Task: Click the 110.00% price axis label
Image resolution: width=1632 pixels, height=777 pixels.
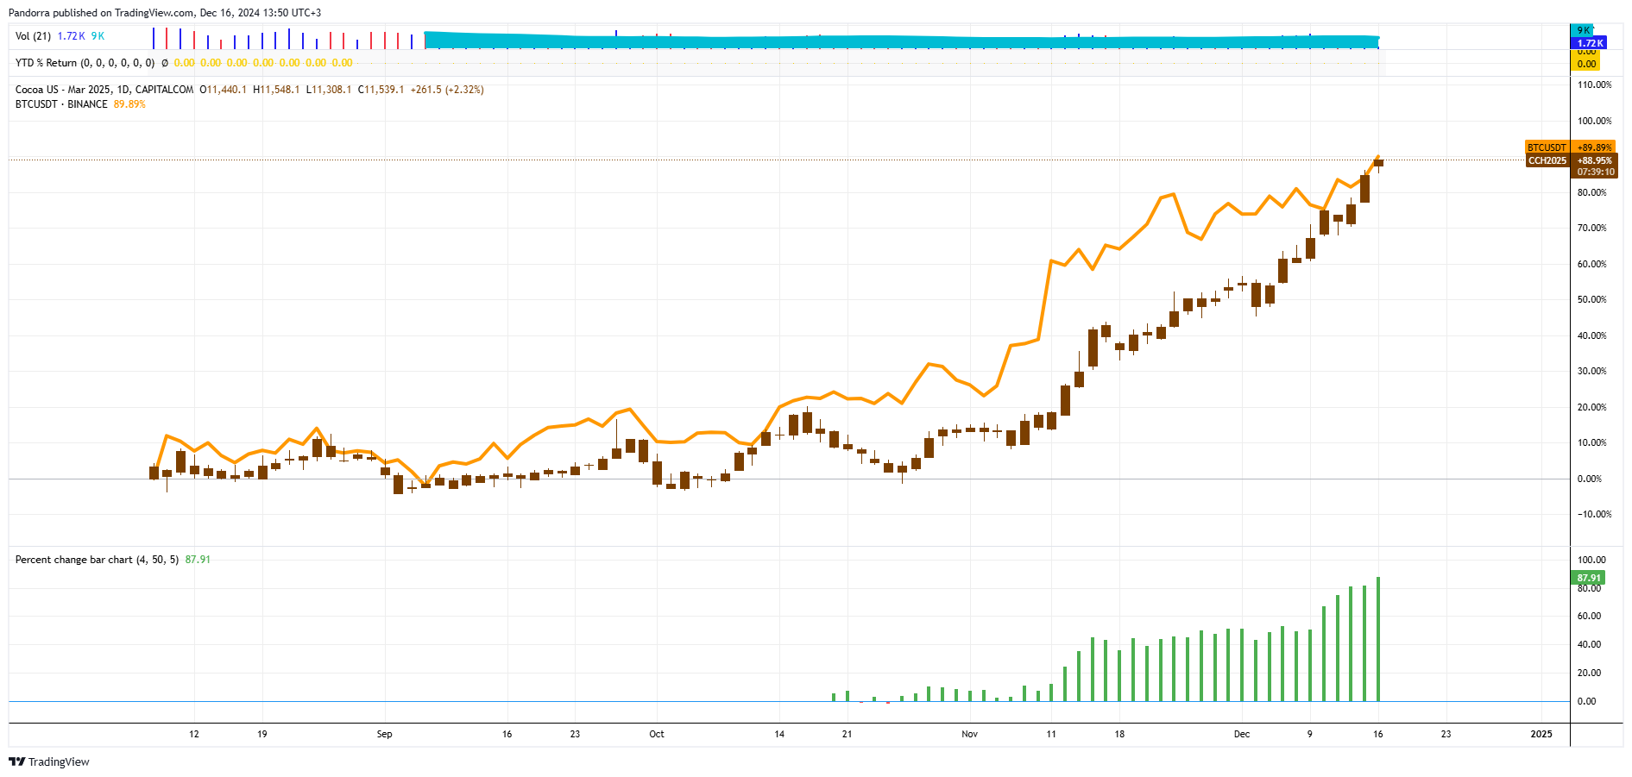Action: click(1594, 85)
